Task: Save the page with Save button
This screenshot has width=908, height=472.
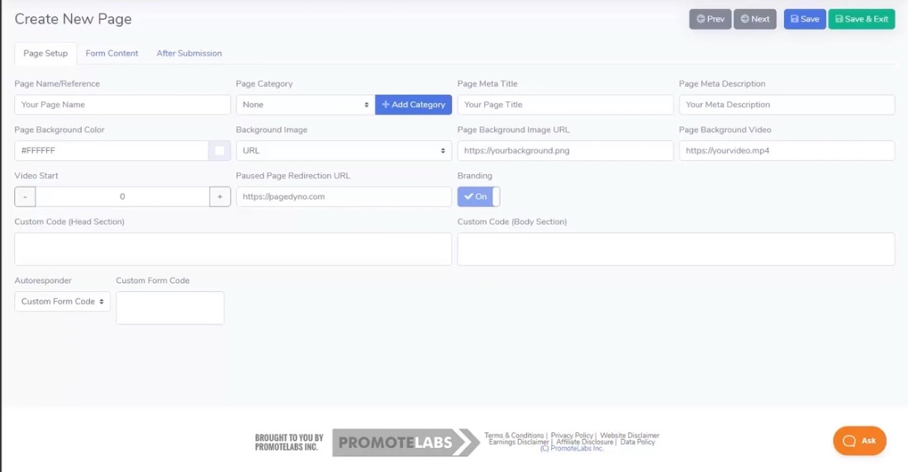Action: click(x=805, y=19)
